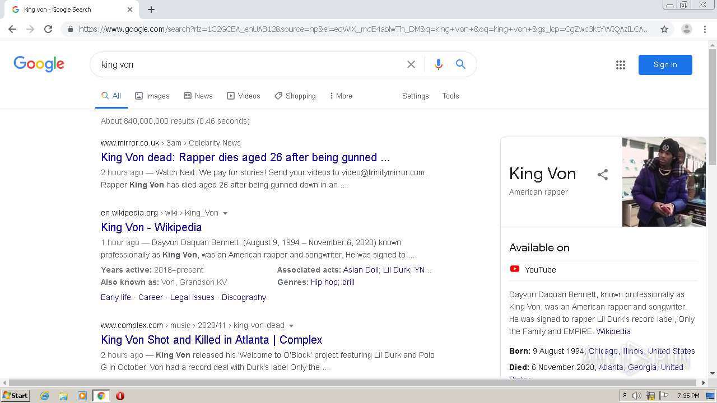Jump to Early life section
717x403 pixels.
coord(116,297)
